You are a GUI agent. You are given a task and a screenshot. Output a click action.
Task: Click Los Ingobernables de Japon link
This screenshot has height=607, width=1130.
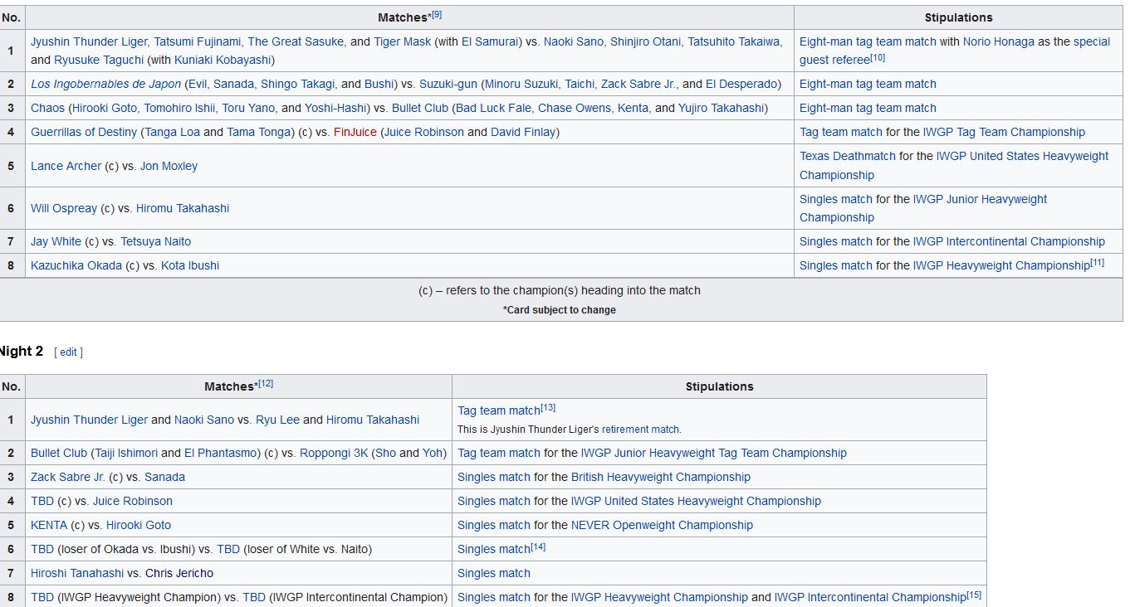point(105,84)
